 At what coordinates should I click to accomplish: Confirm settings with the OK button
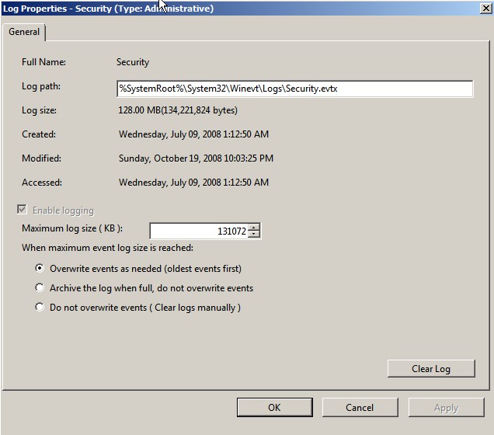click(x=274, y=407)
